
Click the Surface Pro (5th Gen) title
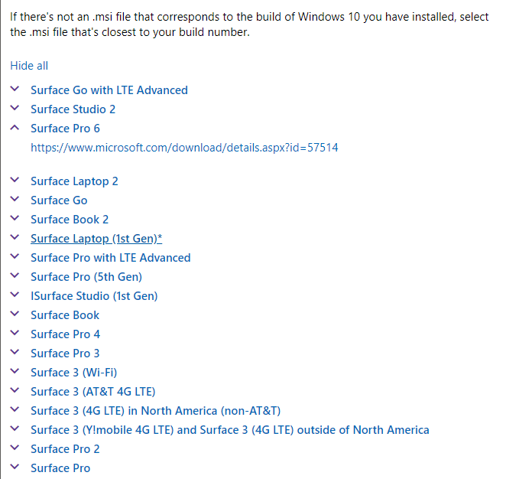pos(86,277)
